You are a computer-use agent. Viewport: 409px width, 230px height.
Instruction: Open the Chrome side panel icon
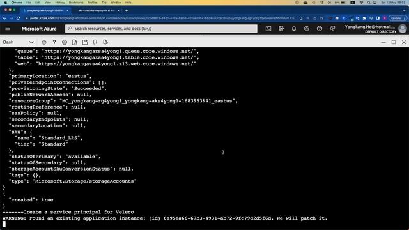click(x=378, y=19)
